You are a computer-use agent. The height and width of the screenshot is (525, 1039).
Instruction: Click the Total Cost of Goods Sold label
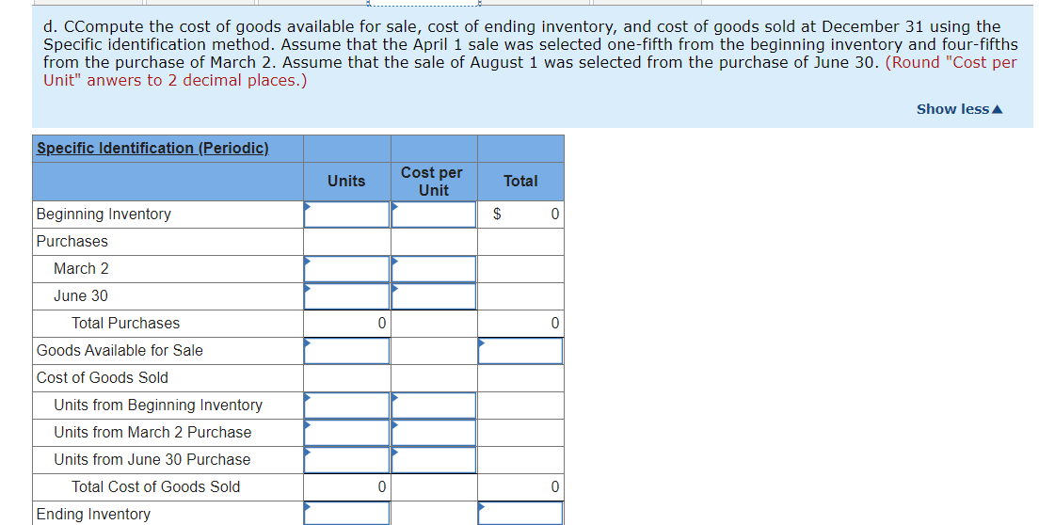tap(155, 486)
